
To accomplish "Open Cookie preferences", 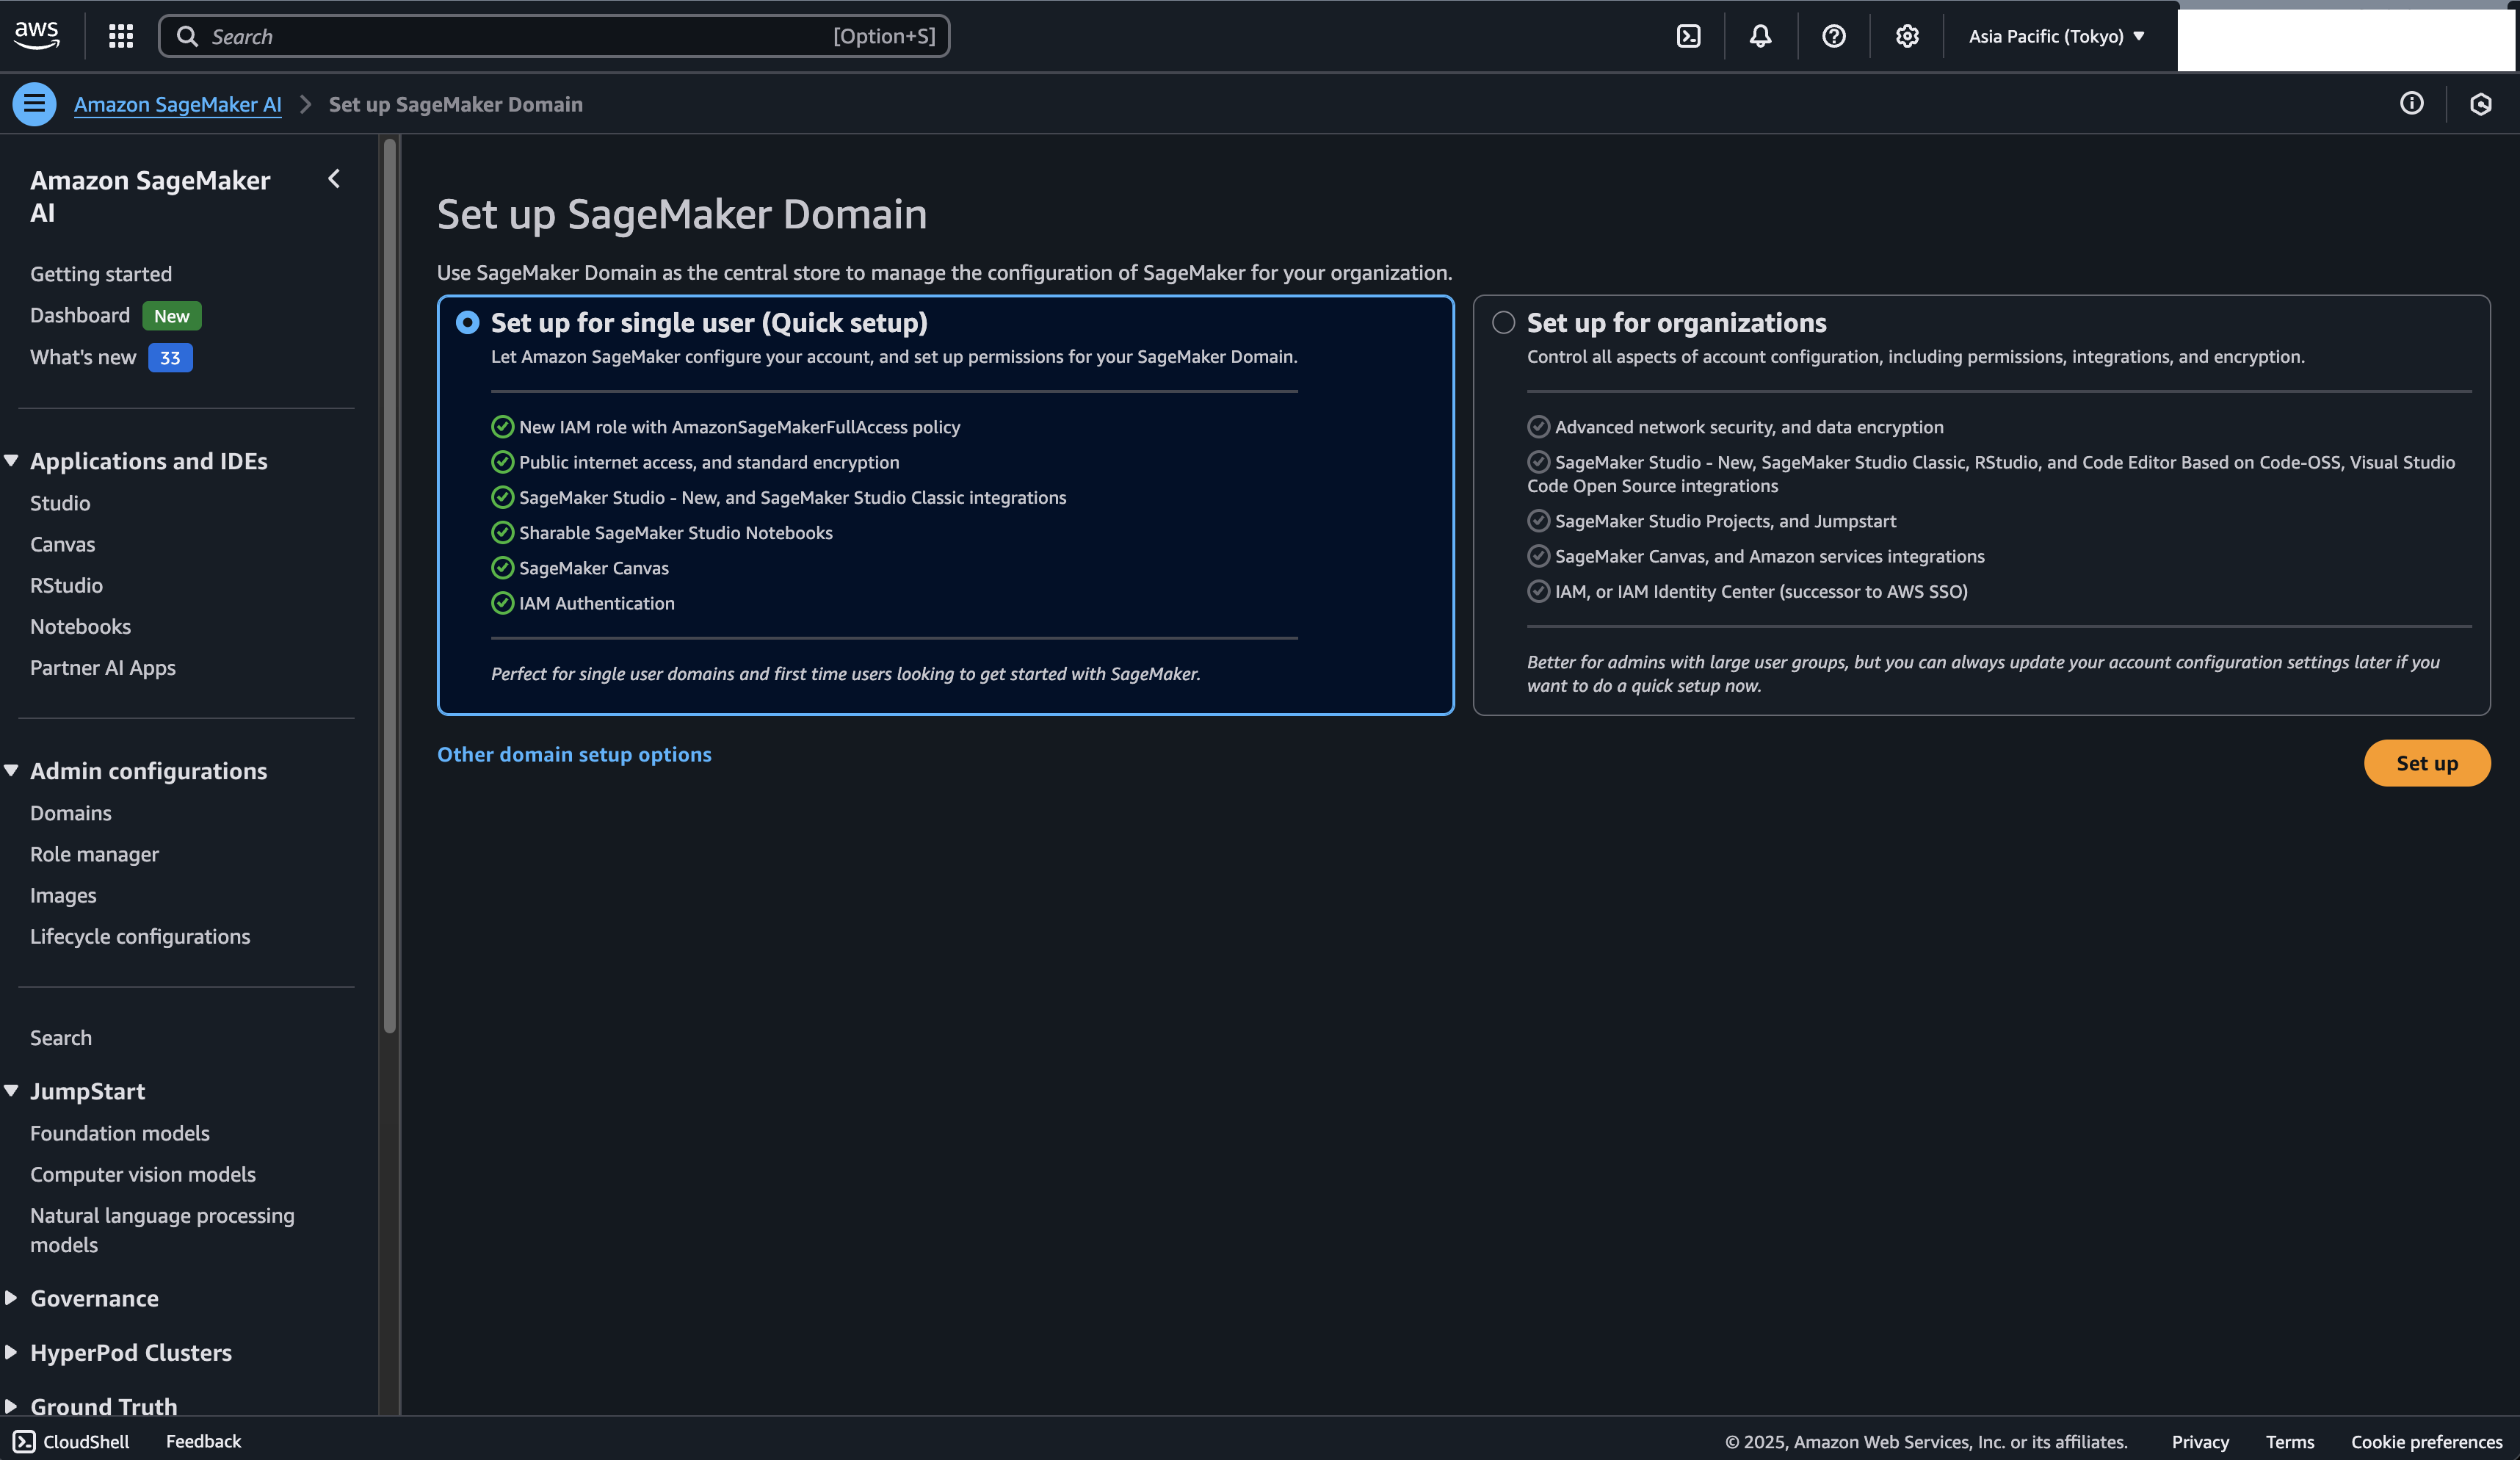I will [2426, 1441].
